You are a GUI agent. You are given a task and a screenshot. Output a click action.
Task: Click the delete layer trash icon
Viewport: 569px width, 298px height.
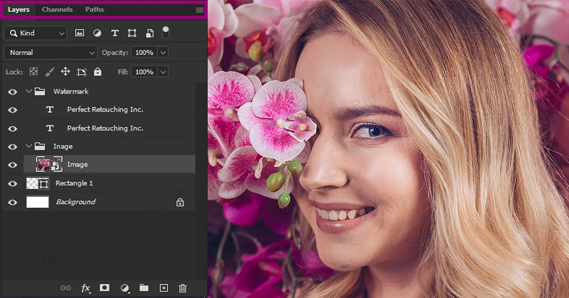[183, 288]
